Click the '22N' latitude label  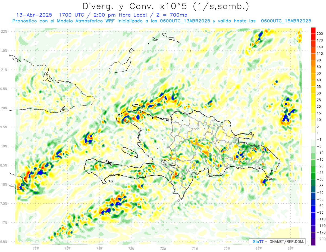pyautogui.click(x=4, y=32)
